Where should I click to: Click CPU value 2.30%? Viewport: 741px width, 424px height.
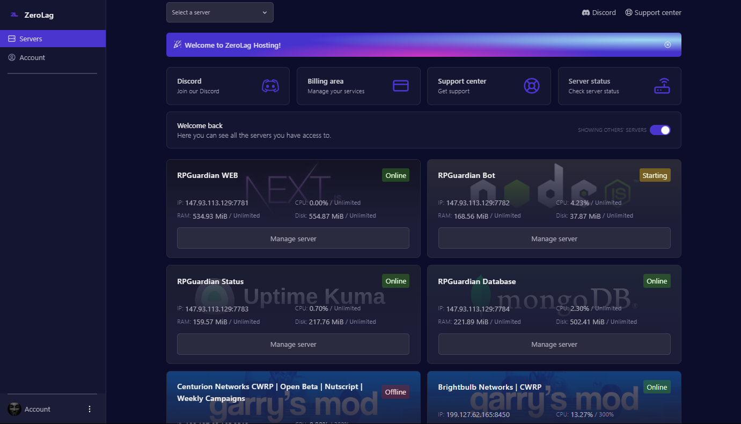[x=579, y=309]
